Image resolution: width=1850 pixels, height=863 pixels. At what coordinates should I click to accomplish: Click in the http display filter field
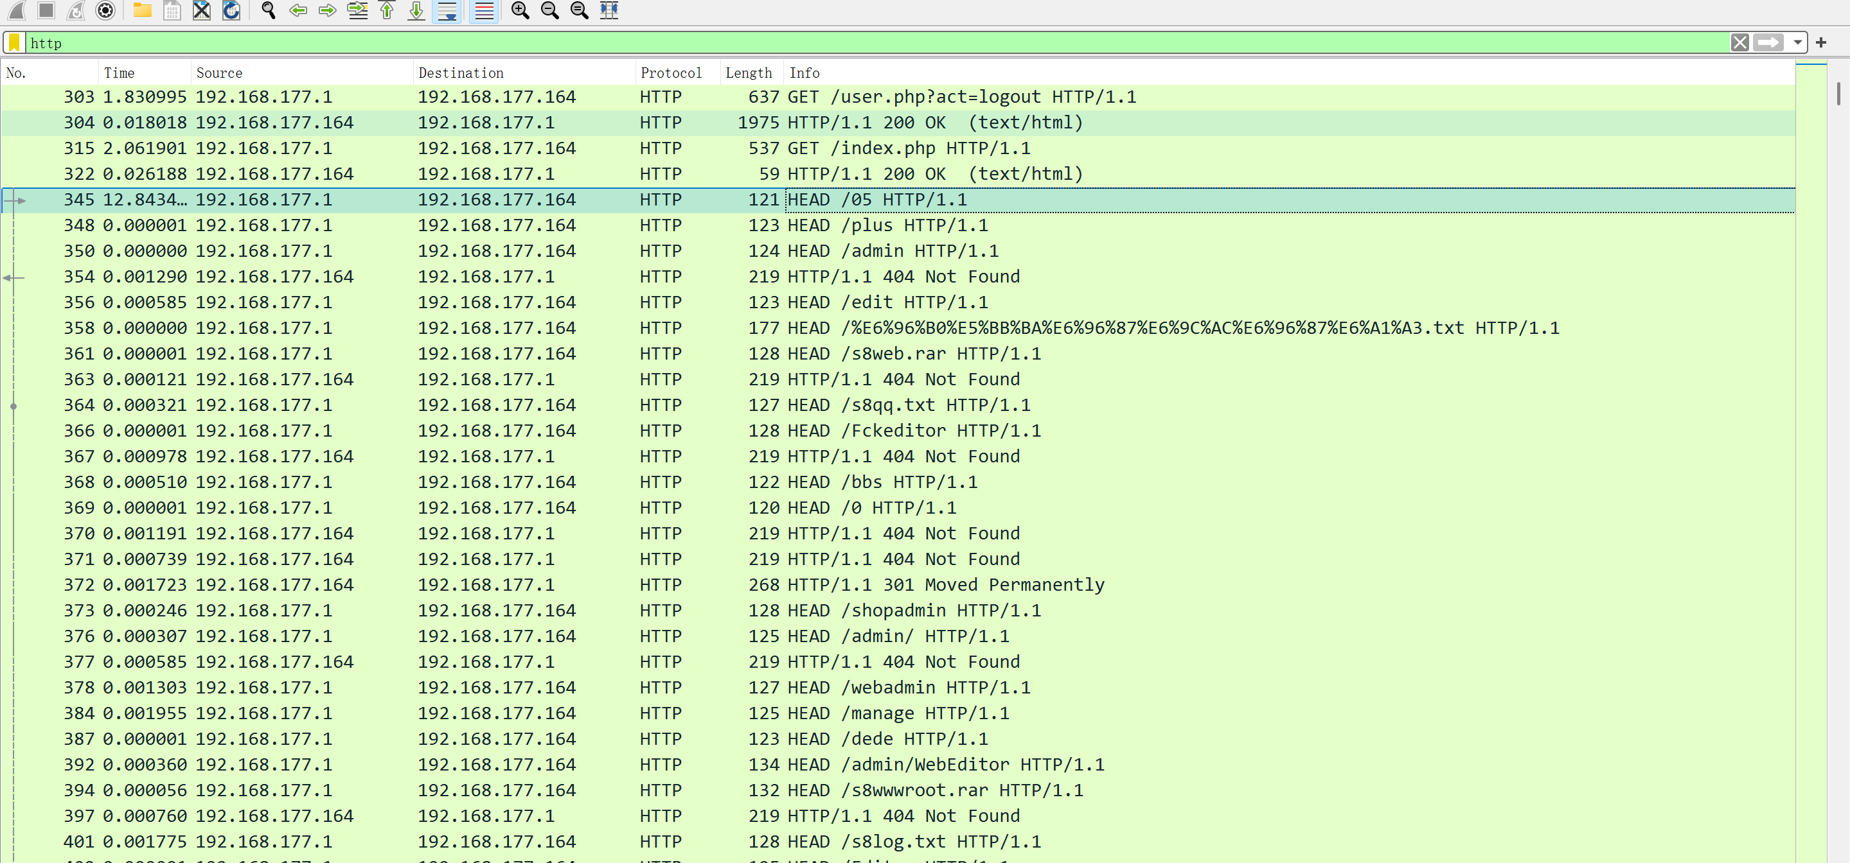tap(862, 43)
